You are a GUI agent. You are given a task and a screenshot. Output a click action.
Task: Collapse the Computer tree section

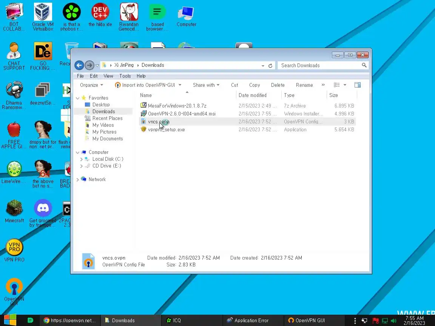pyautogui.click(x=78, y=152)
